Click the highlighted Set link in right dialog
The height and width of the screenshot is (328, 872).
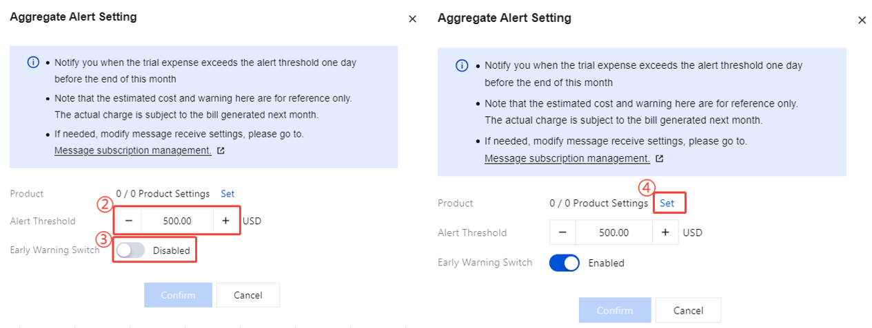coord(667,204)
